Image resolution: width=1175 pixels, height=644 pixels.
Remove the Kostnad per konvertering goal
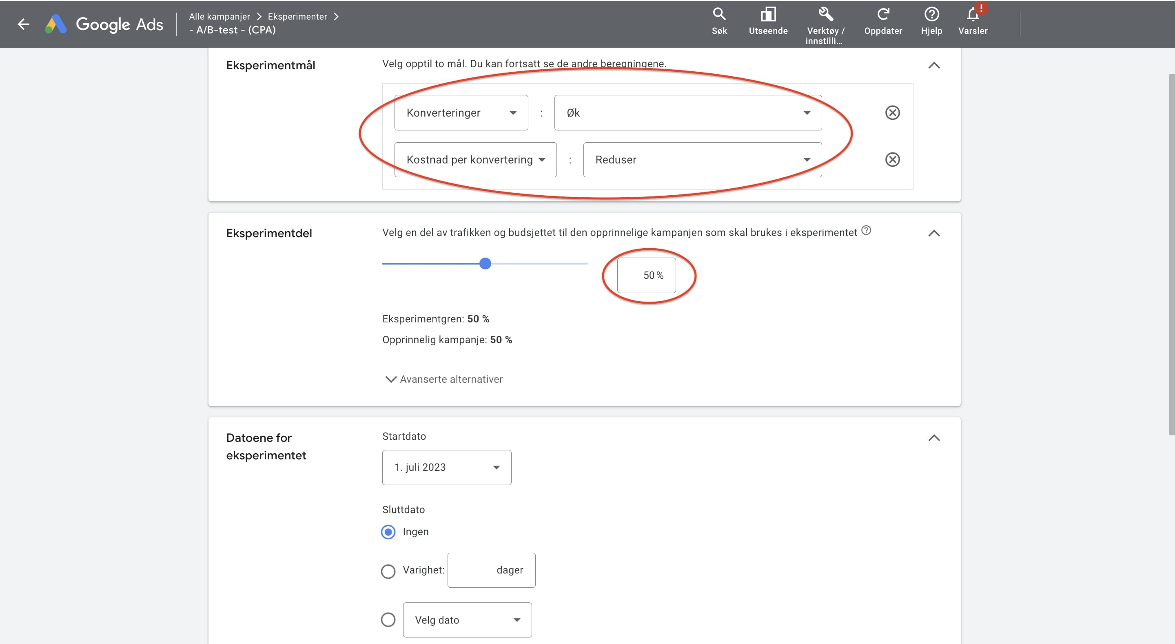coord(892,159)
